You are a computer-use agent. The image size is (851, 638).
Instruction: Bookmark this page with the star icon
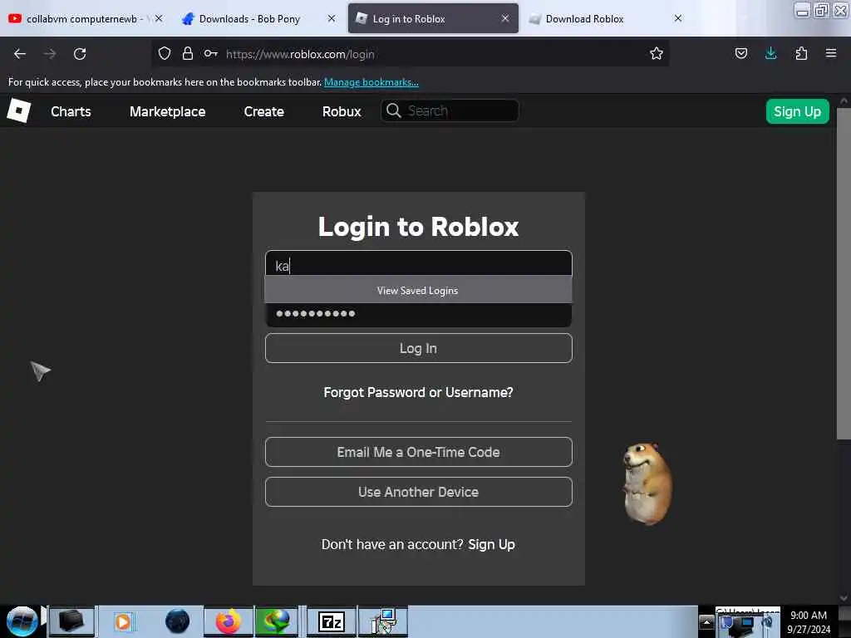click(657, 53)
